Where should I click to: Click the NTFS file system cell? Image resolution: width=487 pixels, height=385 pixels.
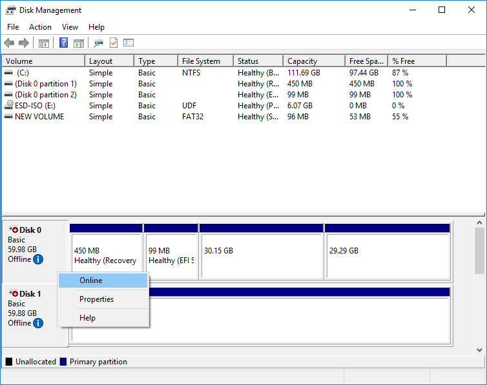[191, 72]
